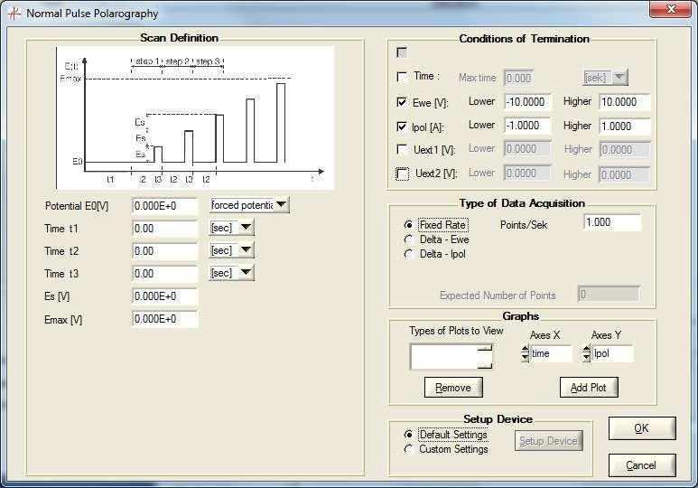
Task: Click the Max time input field
Action: coord(518,79)
